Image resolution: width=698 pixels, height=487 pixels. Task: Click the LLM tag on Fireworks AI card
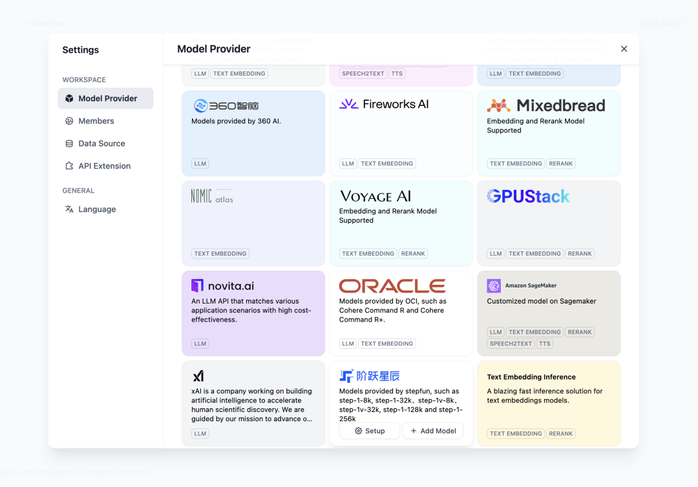tap(348, 163)
